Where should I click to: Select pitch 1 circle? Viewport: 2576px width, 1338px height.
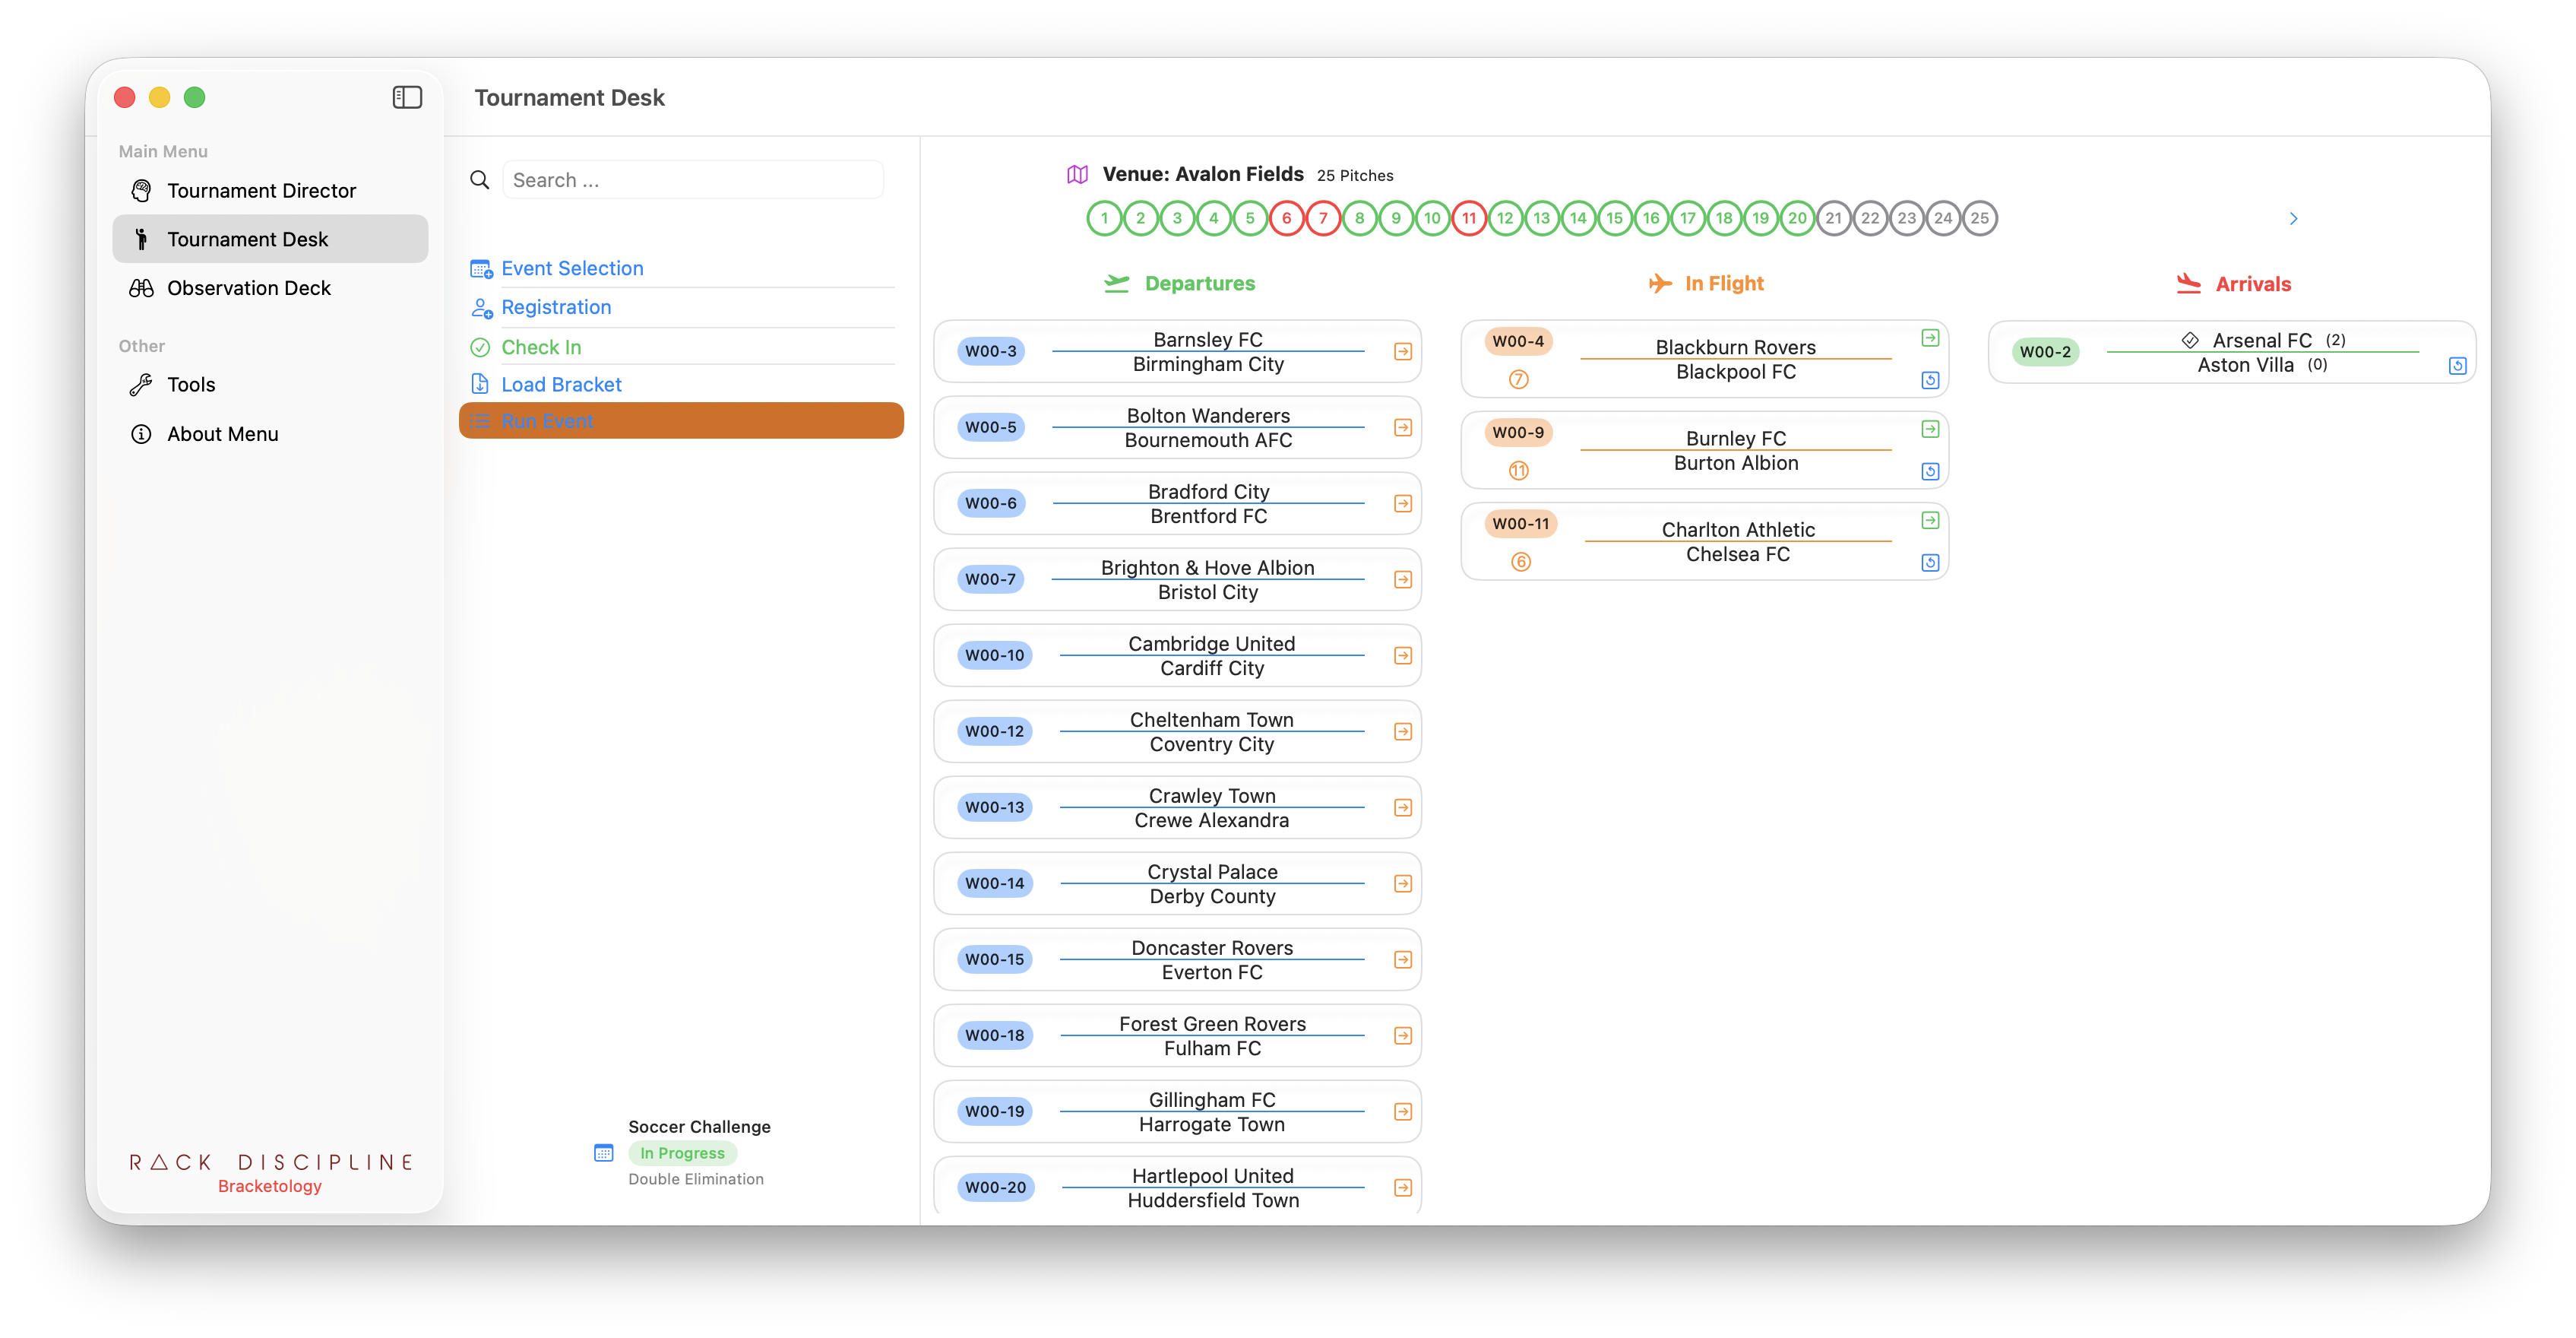pyautogui.click(x=1104, y=218)
